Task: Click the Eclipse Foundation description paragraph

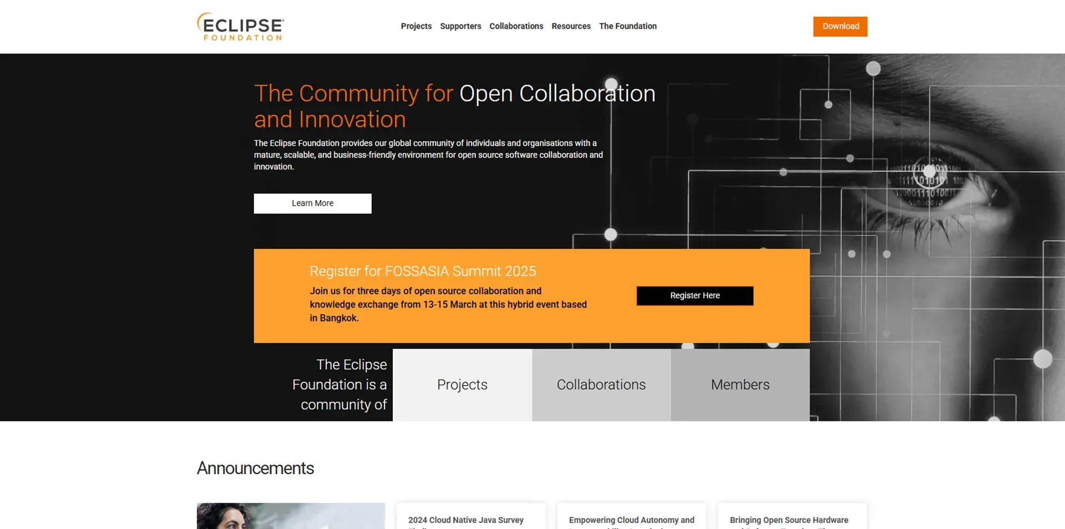Action: click(x=428, y=155)
